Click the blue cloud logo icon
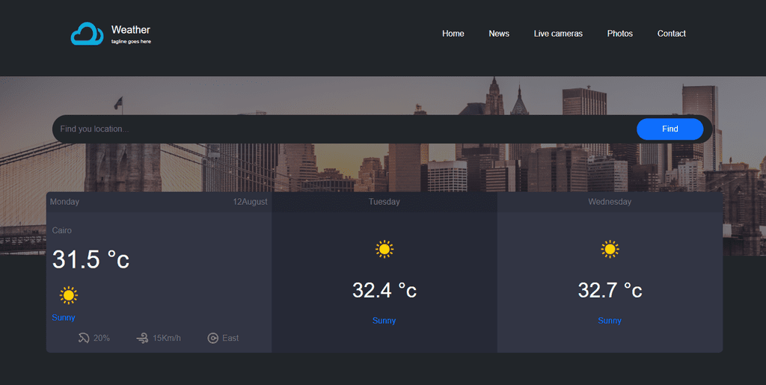 tap(87, 34)
